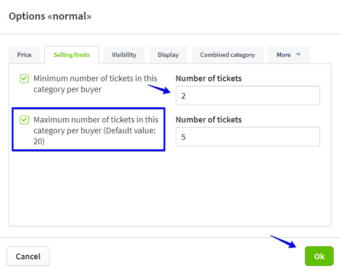Uncheck the minimum tickets per buyer checkbox
The image size is (341, 271).
coord(24,79)
